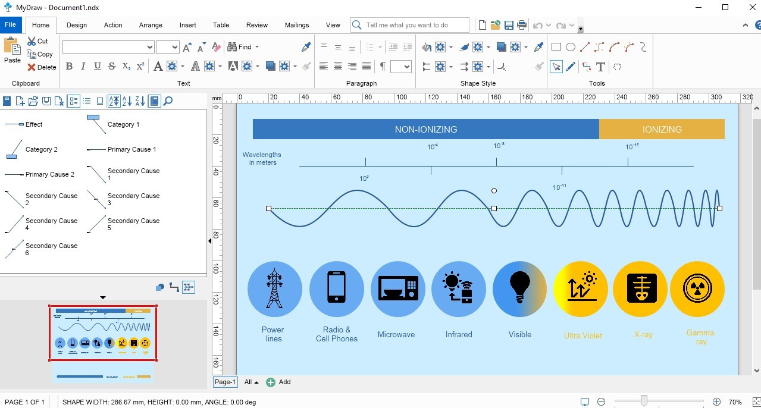Select the Ellipse drawing tool
This screenshot has height=408, width=761.
pyautogui.click(x=571, y=47)
